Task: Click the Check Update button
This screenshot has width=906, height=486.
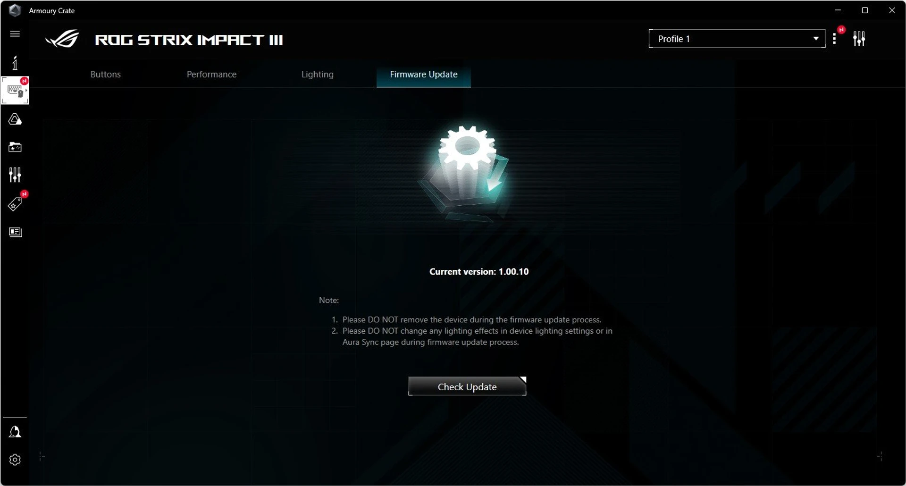Action: pos(467,386)
